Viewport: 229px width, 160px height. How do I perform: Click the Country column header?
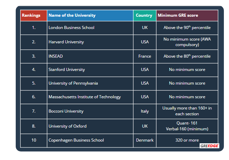(144, 15)
